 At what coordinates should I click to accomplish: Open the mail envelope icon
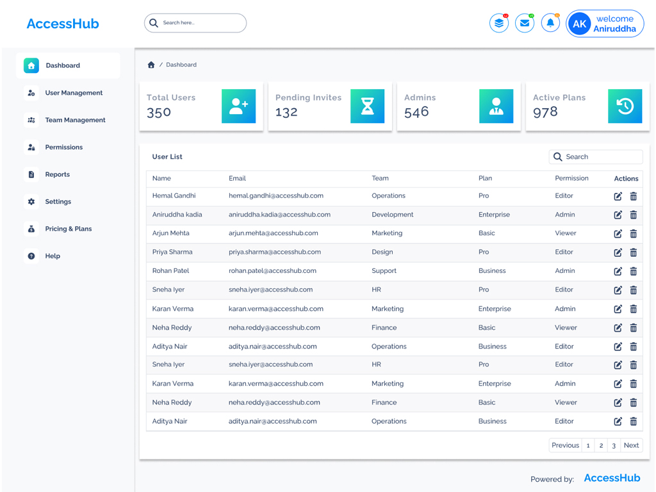[525, 24]
